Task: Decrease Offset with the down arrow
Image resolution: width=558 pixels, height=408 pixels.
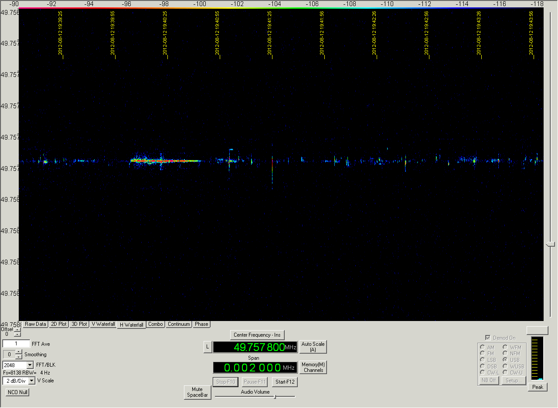Action: click(17, 334)
